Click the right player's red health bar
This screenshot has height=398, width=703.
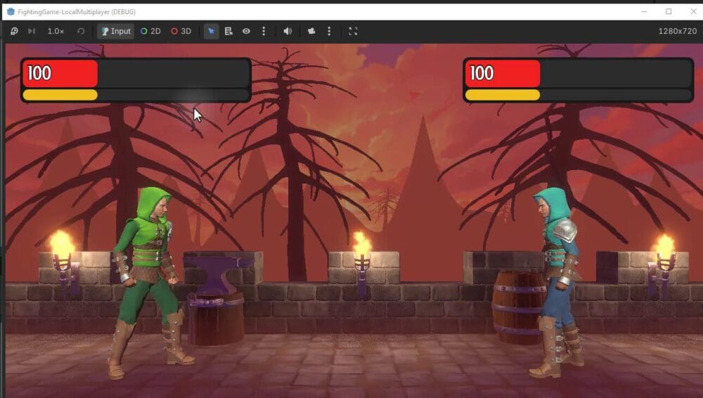point(503,74)
